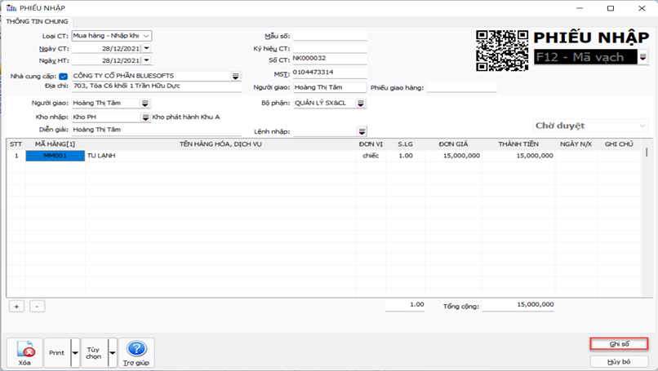Open Kho nhập warehouse lookup icon
This screenshot has height=371, width=658.
coord(145,117)
